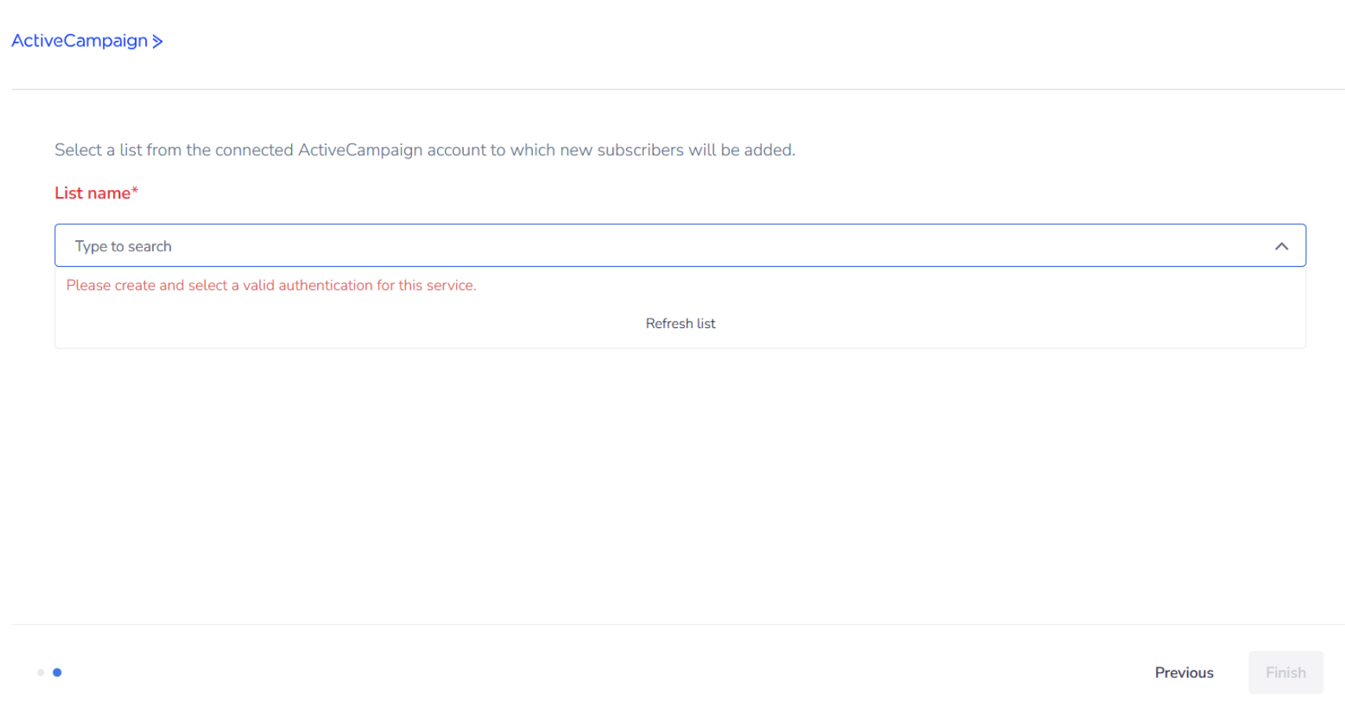Go back with the Previous button
This screenshot has height=703, width=1345.
tap(1183, 672)
